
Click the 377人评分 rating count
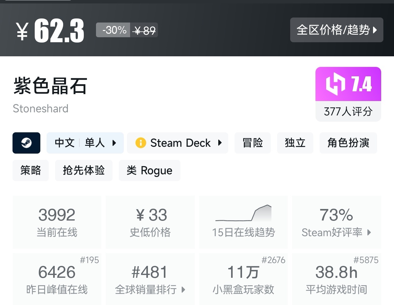click(x=348, y=111)
